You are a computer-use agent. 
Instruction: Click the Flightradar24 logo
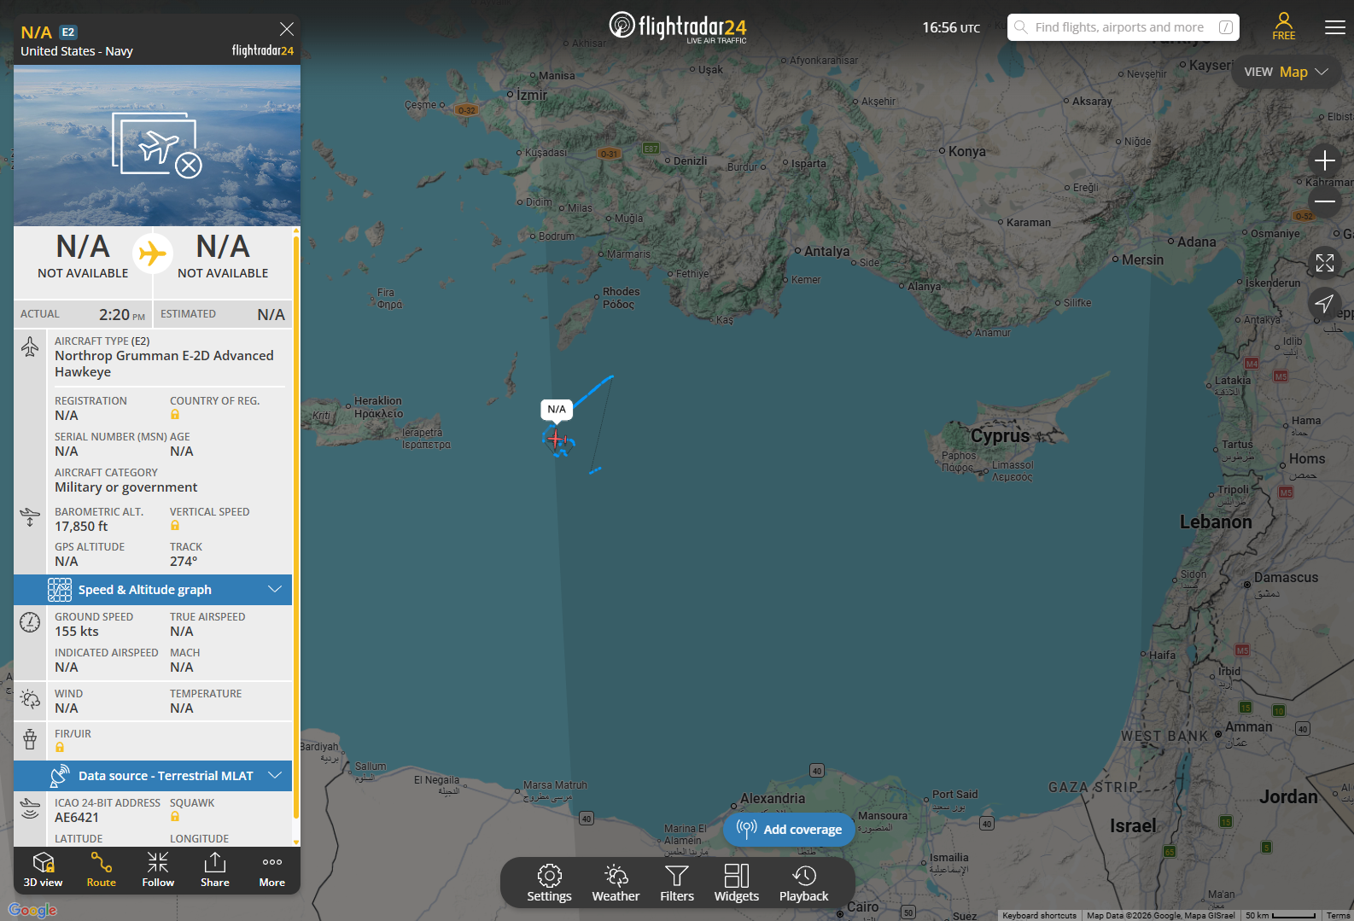(678, 27)
